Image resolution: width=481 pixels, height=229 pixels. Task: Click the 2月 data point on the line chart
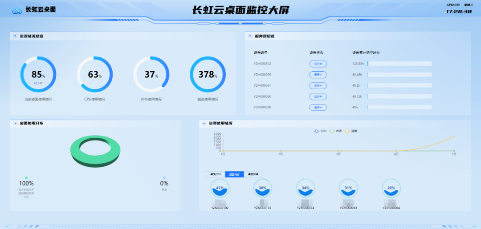tap(281, 151)
